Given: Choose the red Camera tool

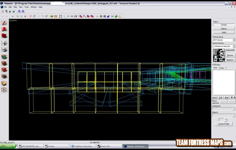Looking at the screenshot, I should point(4,36).
